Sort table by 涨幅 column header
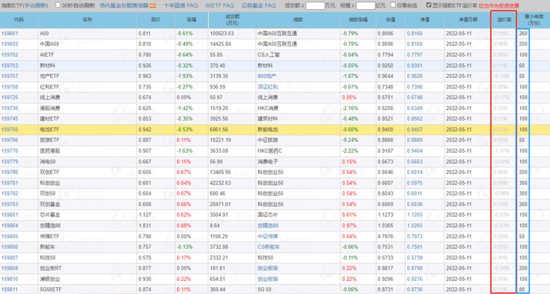Image resolution: width=550 pixels, height=294 pixels. [192, 20]
